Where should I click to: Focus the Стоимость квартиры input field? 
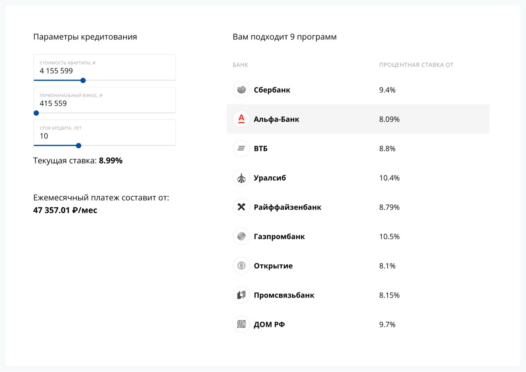tap(104, 71)
